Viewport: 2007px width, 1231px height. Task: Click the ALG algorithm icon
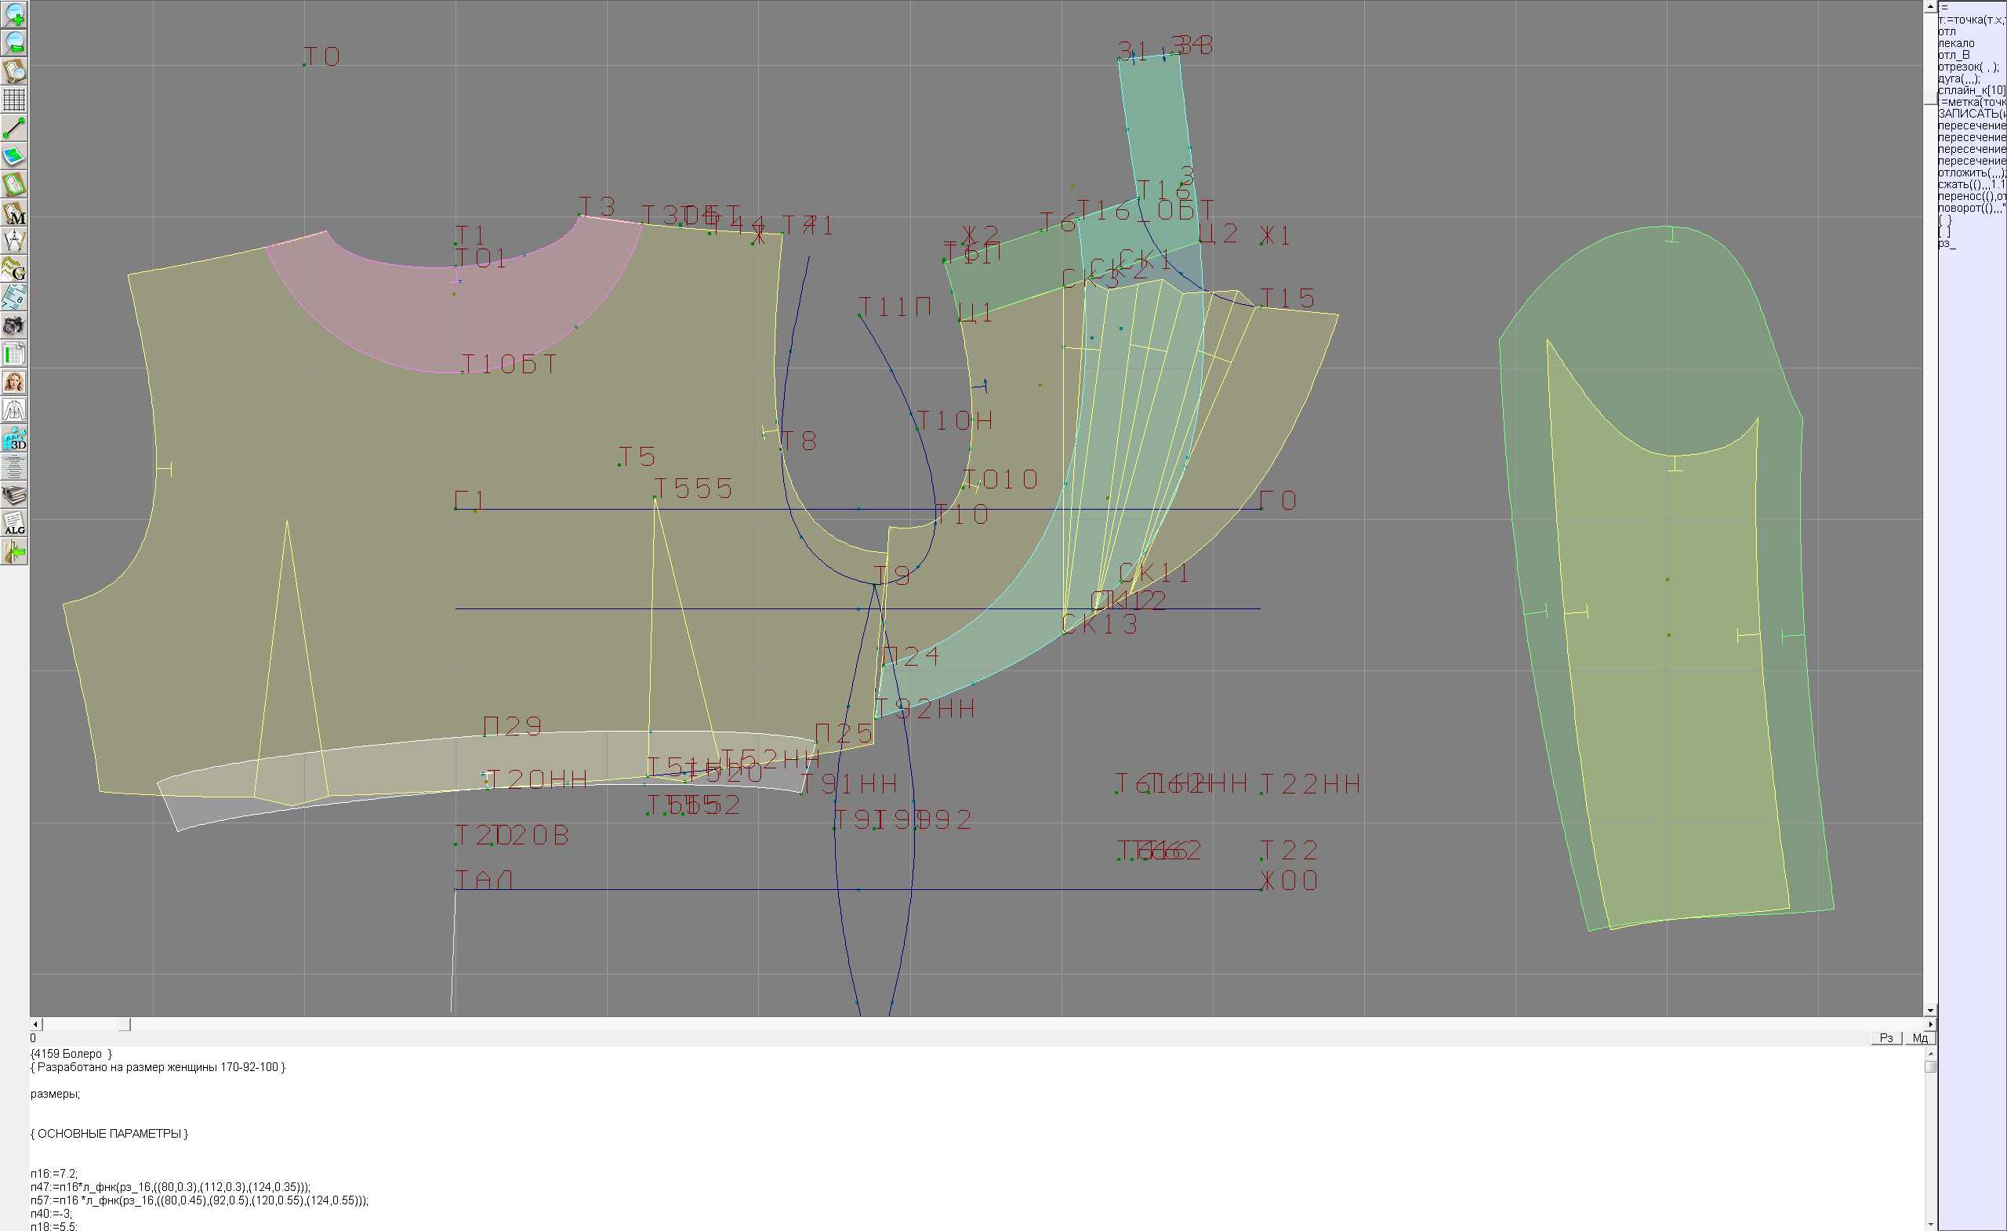coord(14,524)
